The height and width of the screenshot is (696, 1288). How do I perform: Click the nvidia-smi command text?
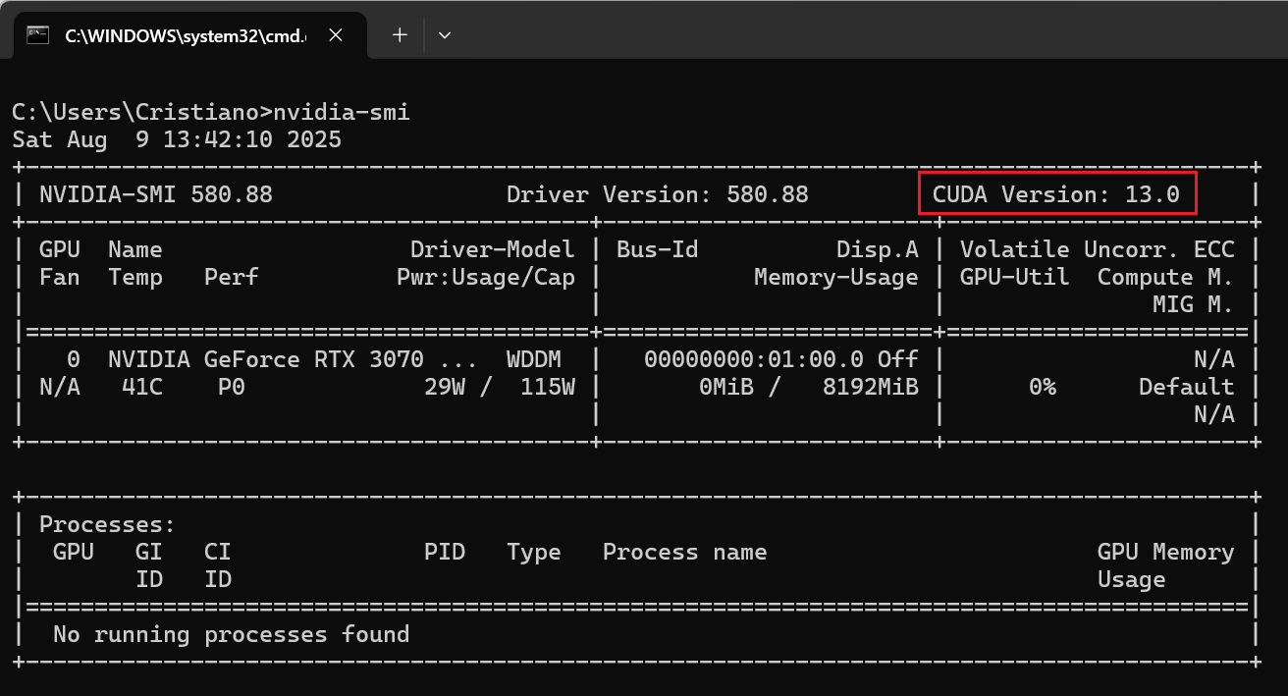[x=342, y=112]
